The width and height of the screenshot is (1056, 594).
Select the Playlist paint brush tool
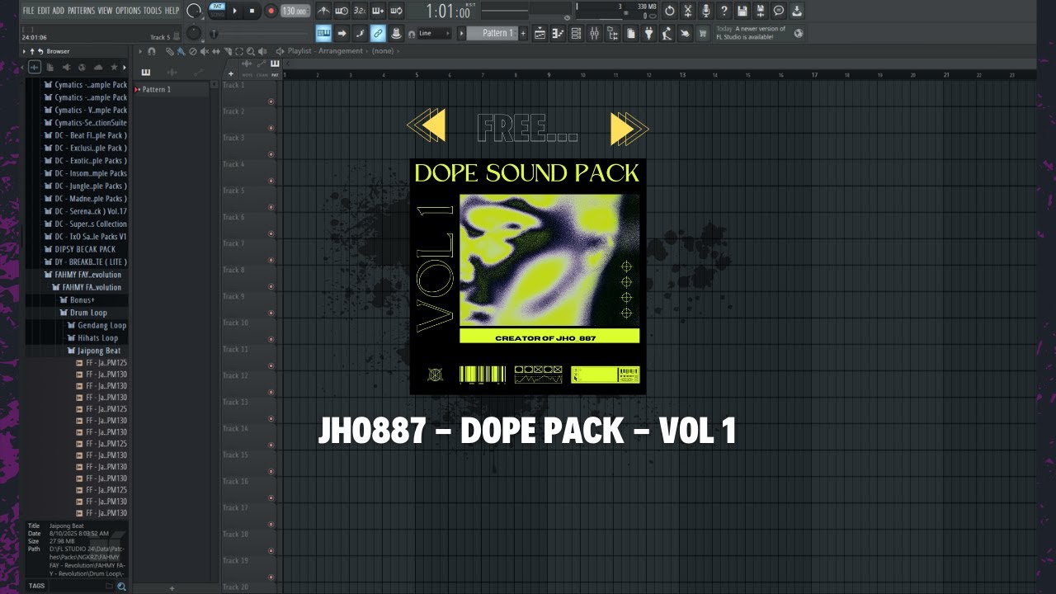[181, 51]
